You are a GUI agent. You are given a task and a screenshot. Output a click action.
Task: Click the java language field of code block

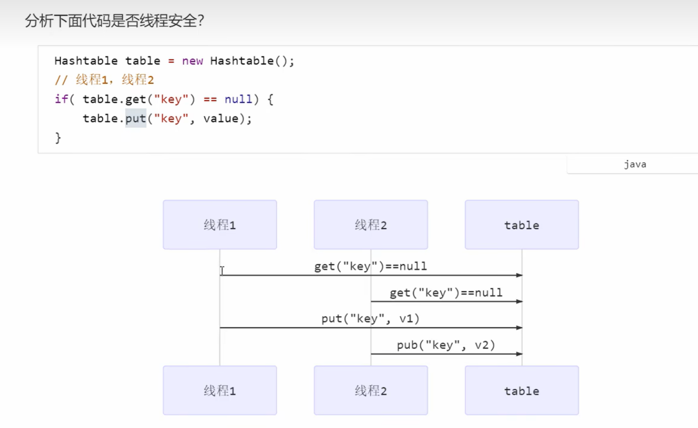point(635,164)
